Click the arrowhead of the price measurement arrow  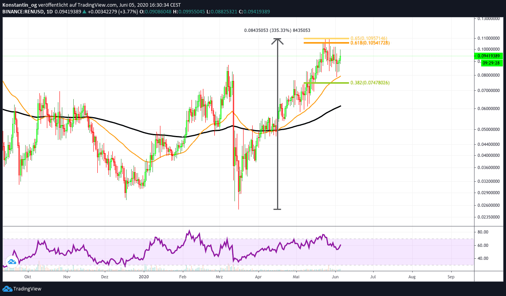tap(278, 40)
